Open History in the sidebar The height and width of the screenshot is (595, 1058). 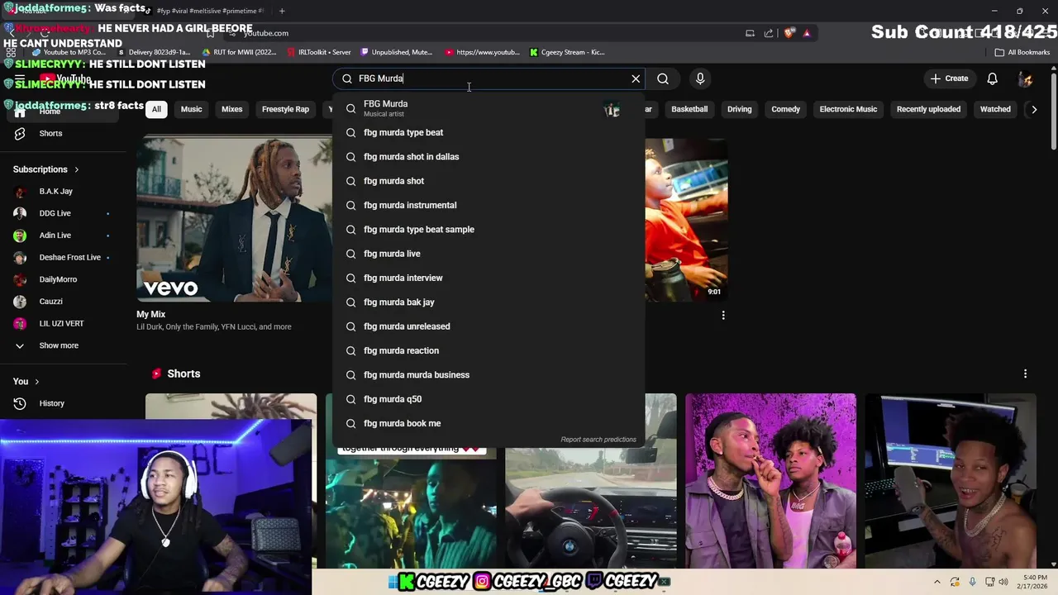tap(51, 403)
